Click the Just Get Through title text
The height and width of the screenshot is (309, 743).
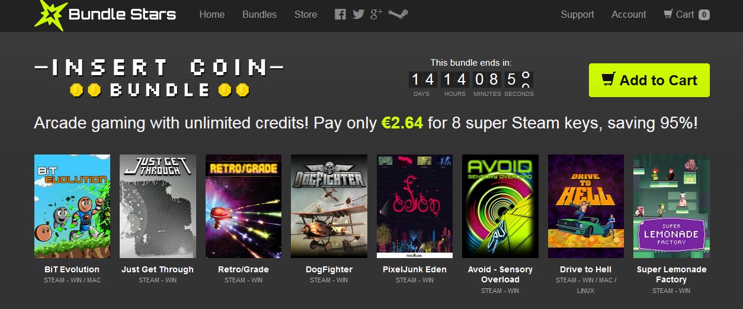(158, 269)
